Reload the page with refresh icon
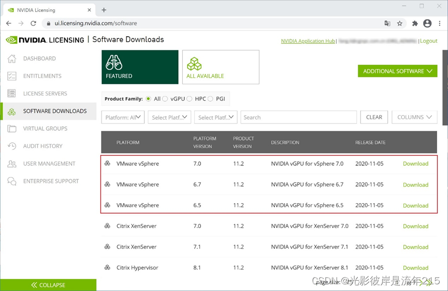 coord(34,23)
